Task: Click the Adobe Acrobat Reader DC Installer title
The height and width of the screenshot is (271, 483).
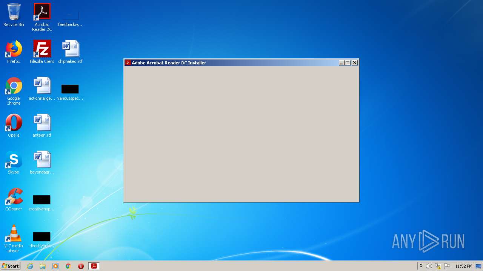Action: coord(169,63)
